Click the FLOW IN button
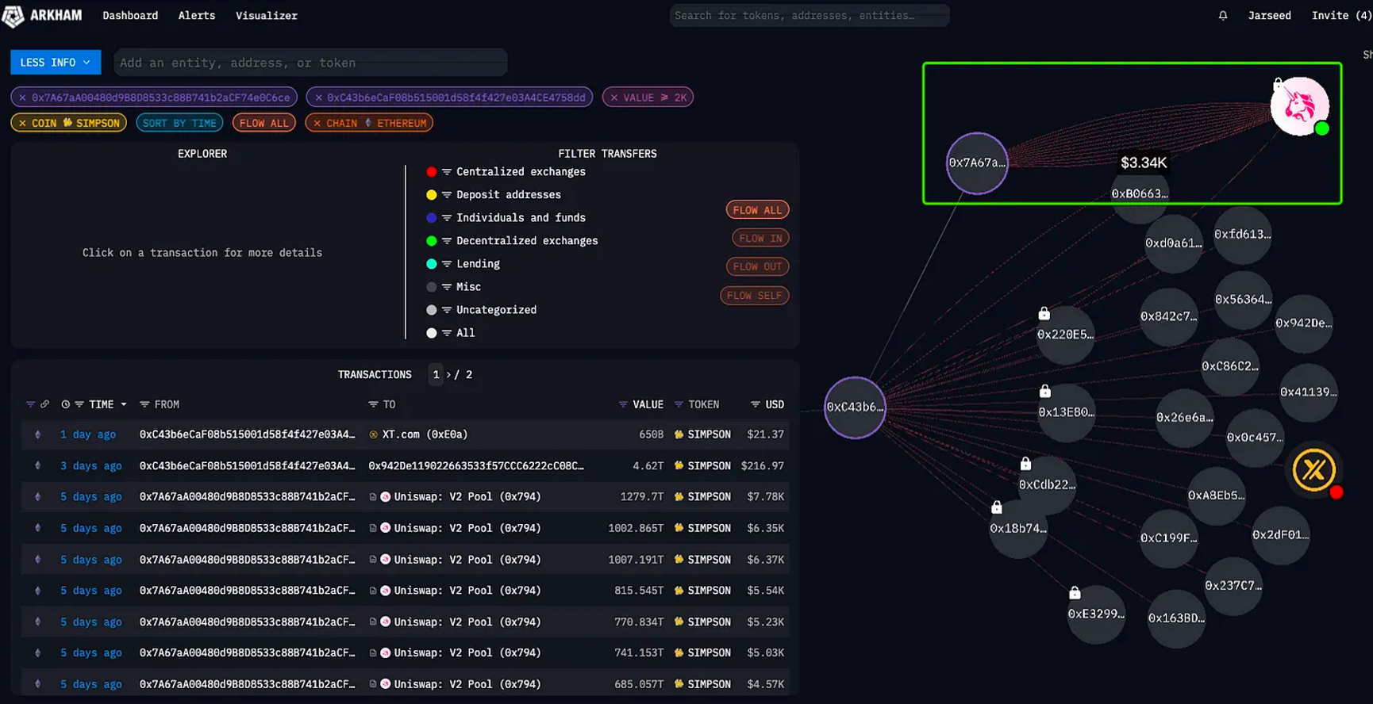The height and width of the screenshot is (704, 1373). [760, 238]
